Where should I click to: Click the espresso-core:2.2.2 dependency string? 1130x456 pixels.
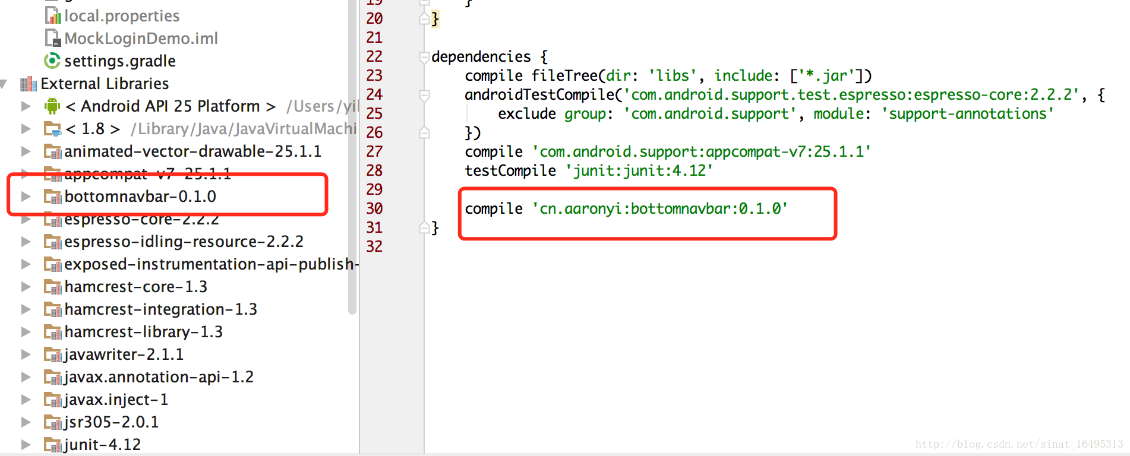[x=851, y=94]
